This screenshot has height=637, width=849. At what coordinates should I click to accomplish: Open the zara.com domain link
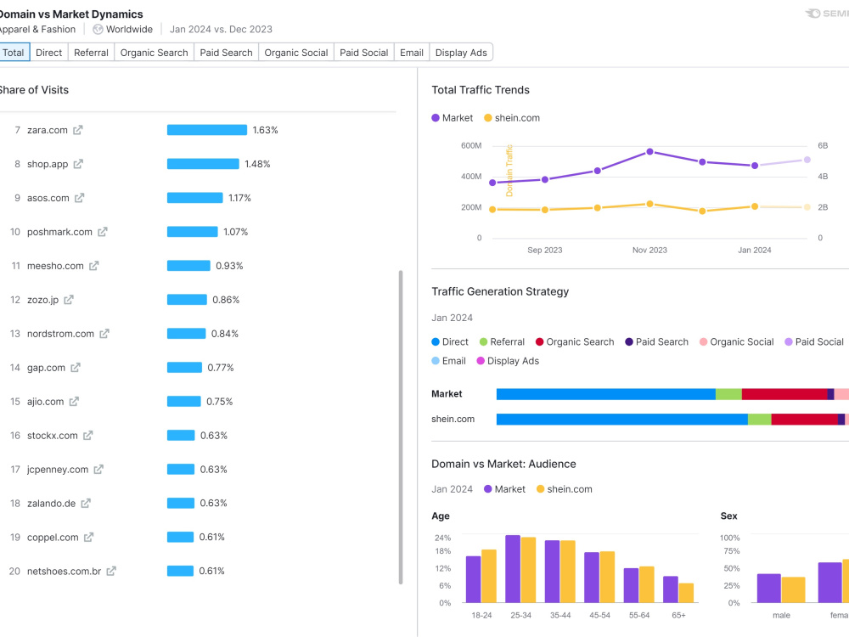(x=47, y=130)
